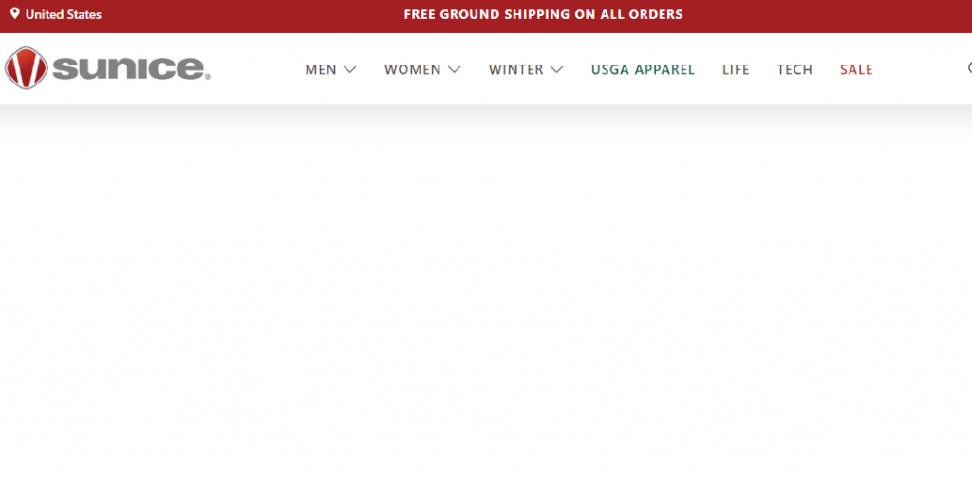Expand the chevron beside WOMEN

click(x=455, y=69)
